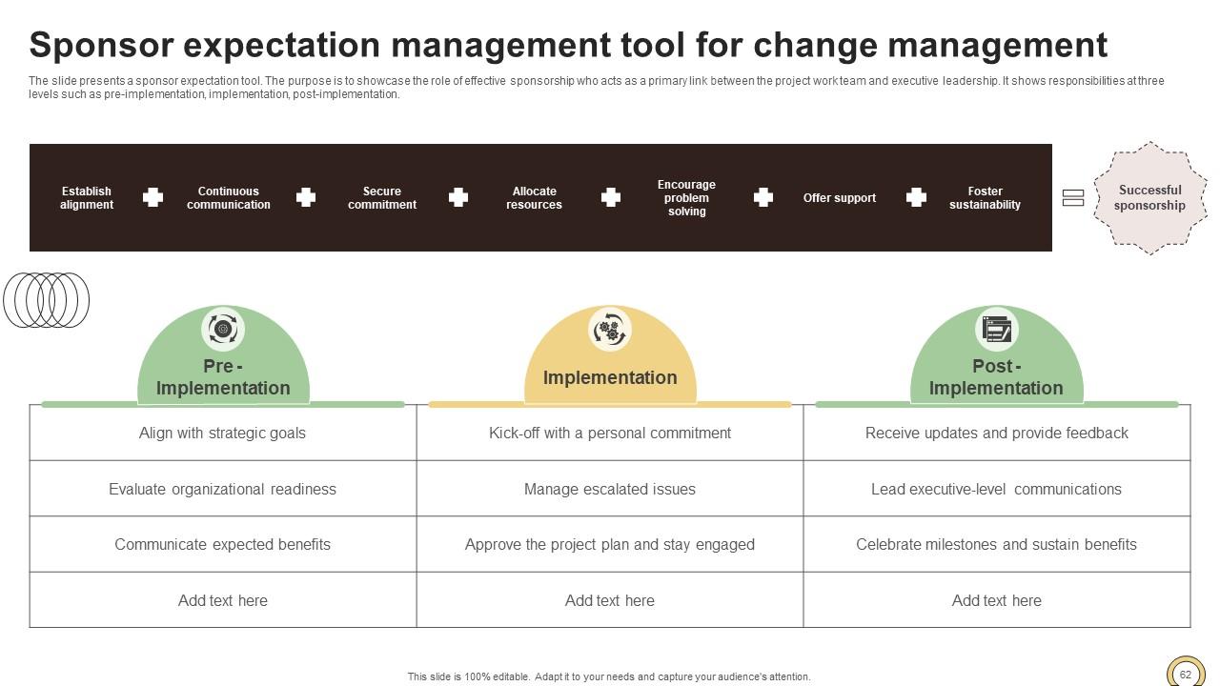The image size is (1220, 686).
Task: Click plus sign after Encourage problem solving
Action: [x=763, y=197]
